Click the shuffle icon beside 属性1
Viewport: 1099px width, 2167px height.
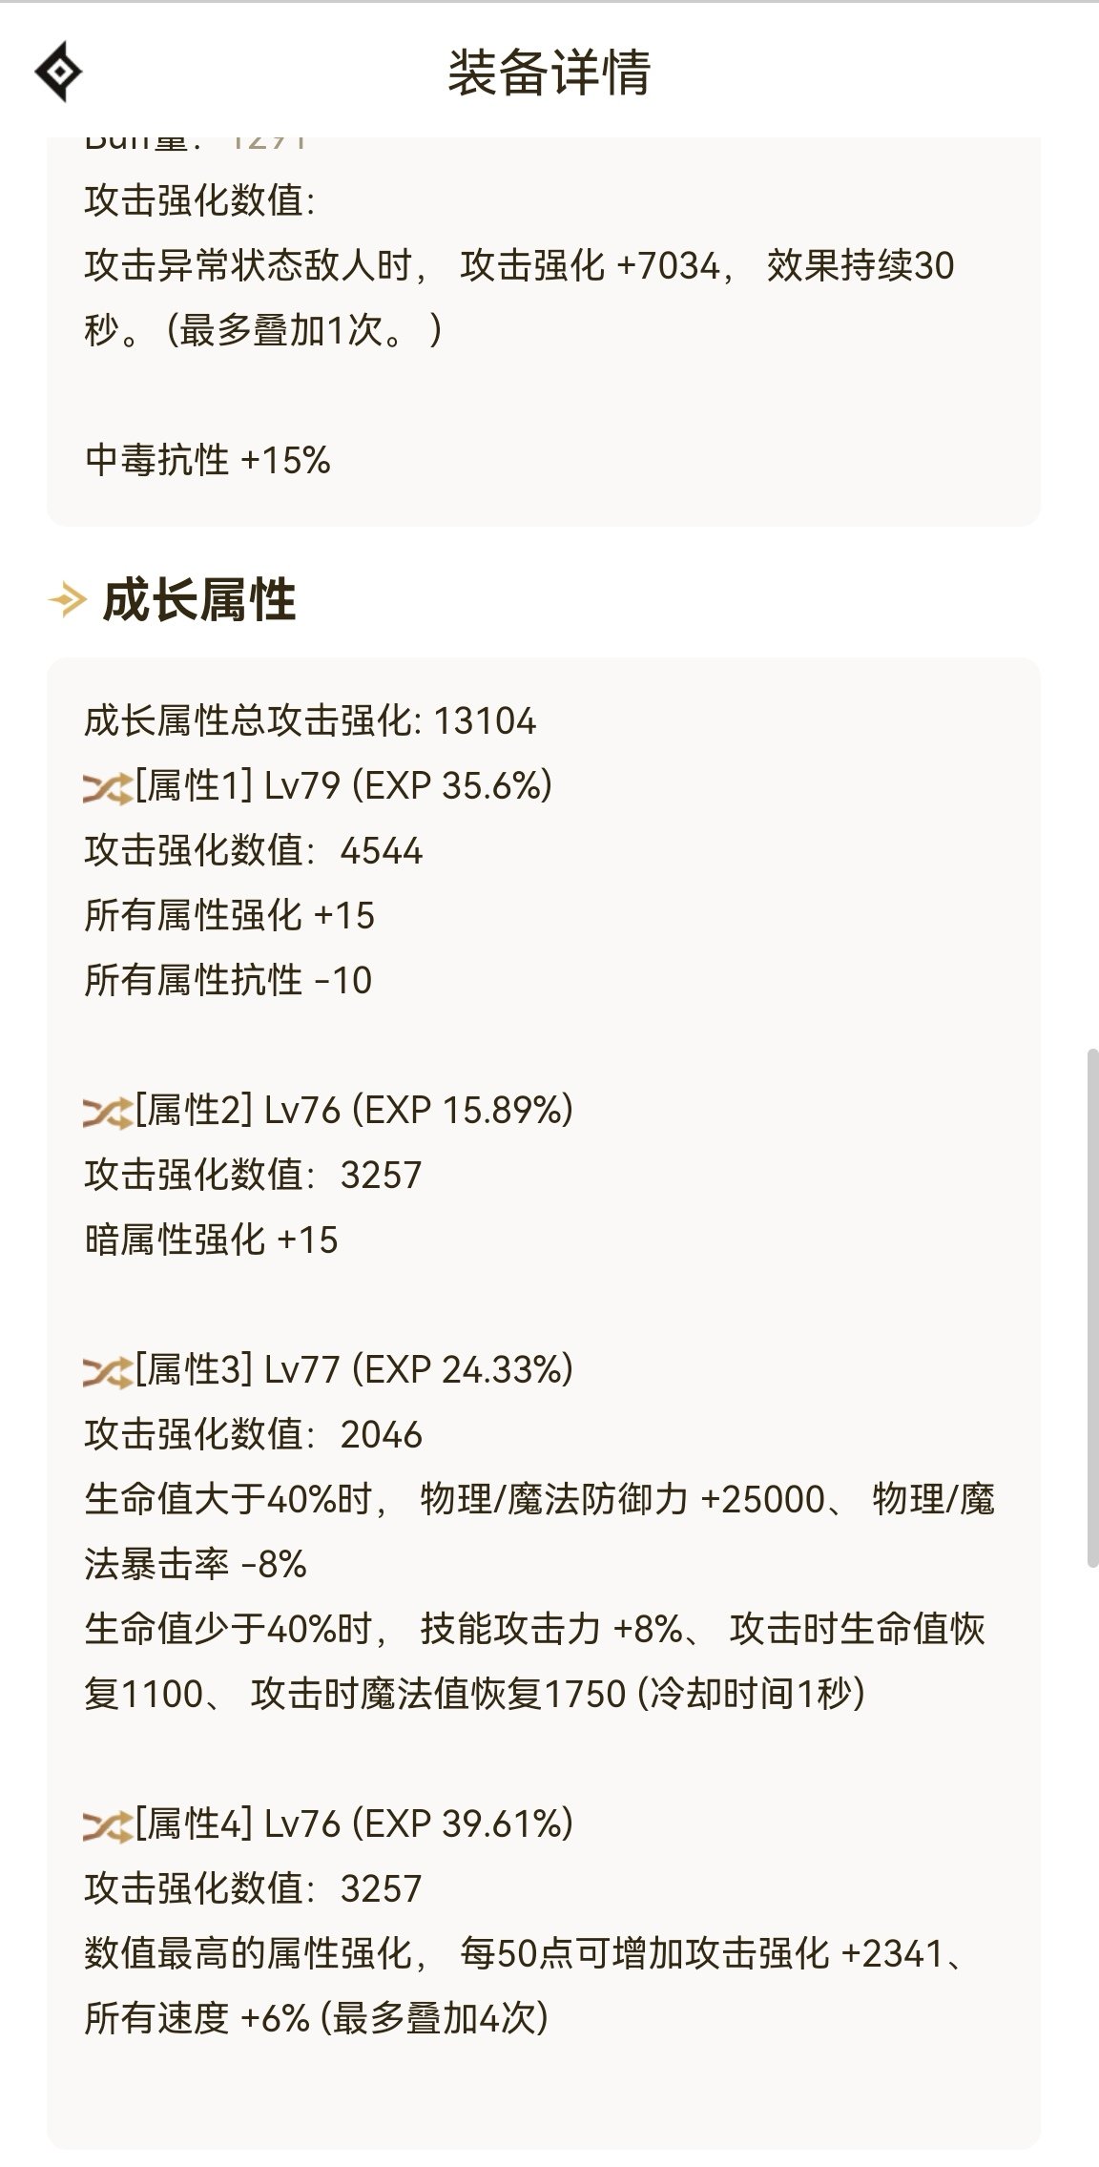point(107,788)
